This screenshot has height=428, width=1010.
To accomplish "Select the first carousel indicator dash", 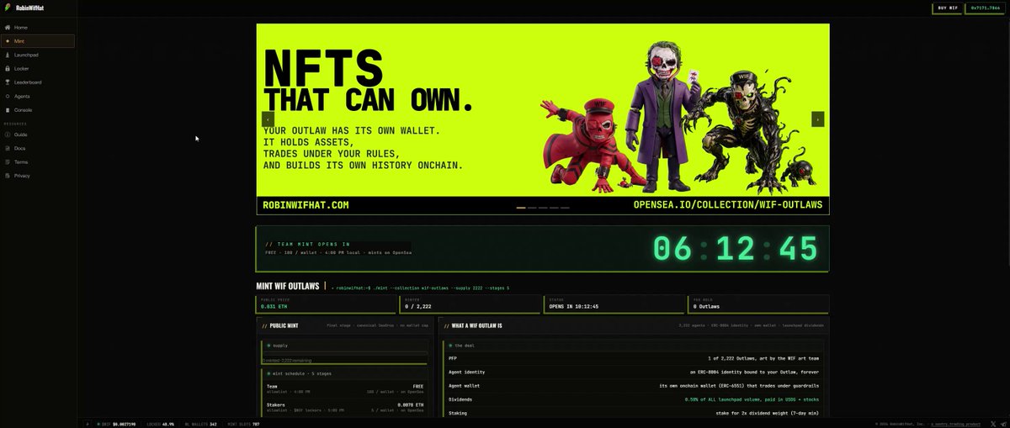I will (521, 208).
